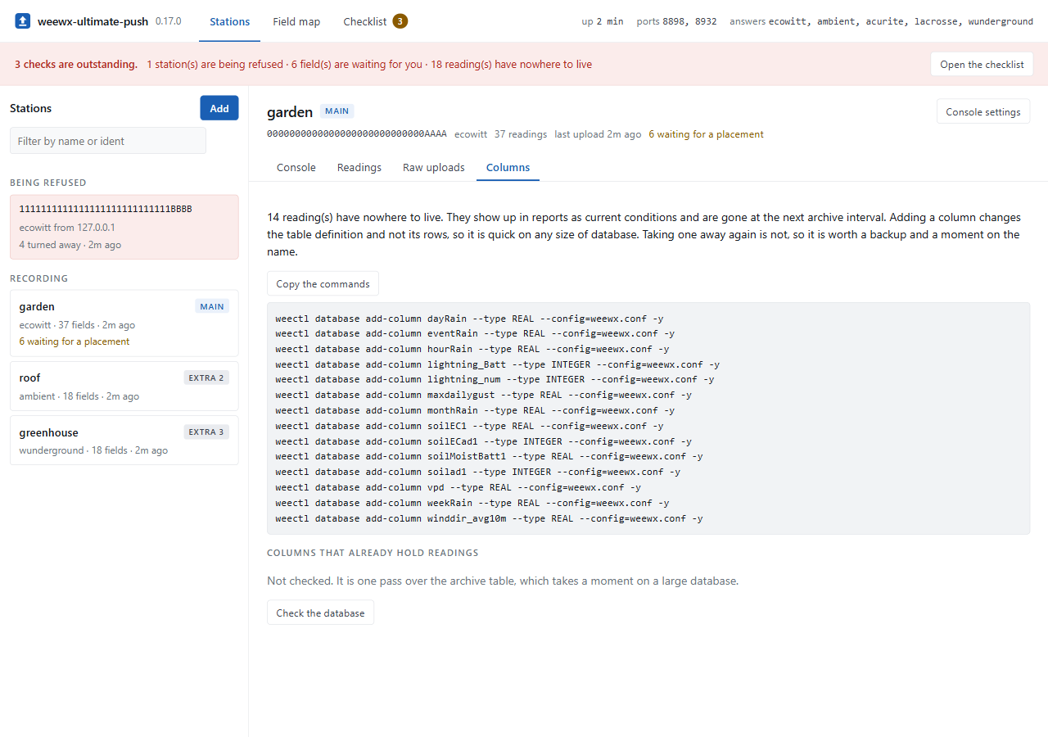
Task: Click the "up 2 min" uptime status
Action: 603,21
